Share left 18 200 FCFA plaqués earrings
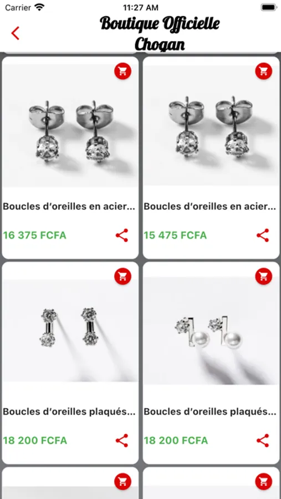The height and width of the screenshot is (499, 281). pos(122,441)
